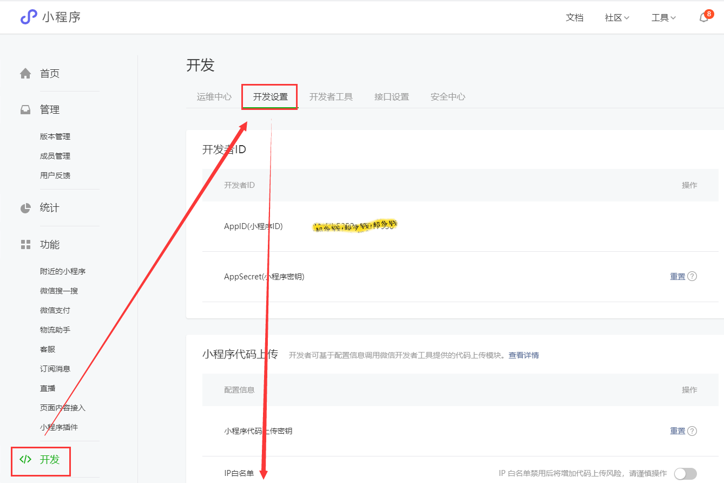Click the AppID(小程序ID) label text
Screen dimensions: 724x483
point(253,226)
